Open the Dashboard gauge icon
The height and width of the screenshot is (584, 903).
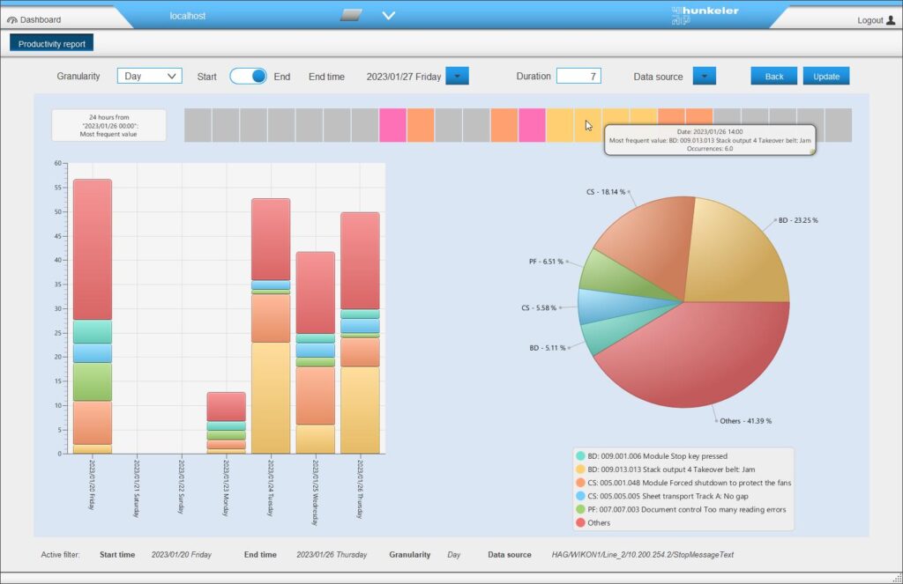(12, 19)
